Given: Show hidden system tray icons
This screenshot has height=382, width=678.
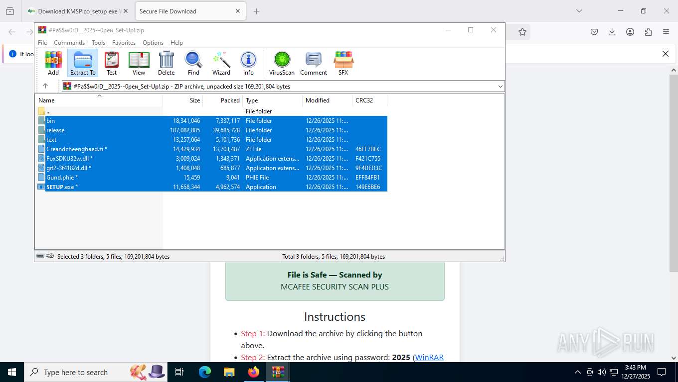Looking at the screenshot, I should click(x=578, y=372).
